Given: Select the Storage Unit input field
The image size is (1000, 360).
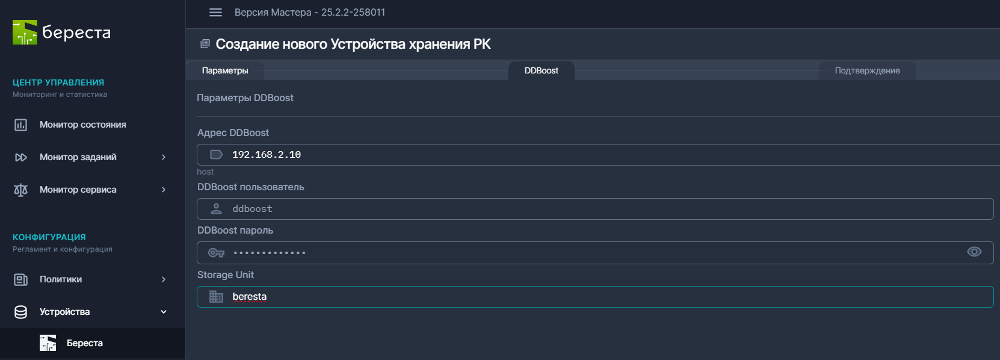Looking at the screenshot, I should 481,296.
